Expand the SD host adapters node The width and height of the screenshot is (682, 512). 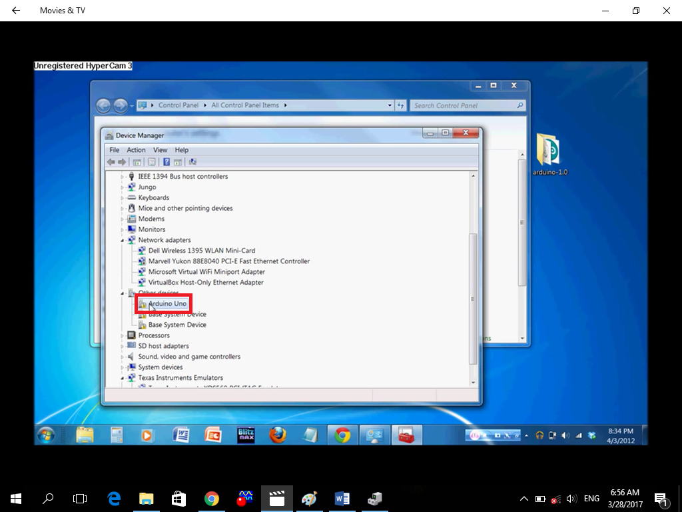point(123,346)
